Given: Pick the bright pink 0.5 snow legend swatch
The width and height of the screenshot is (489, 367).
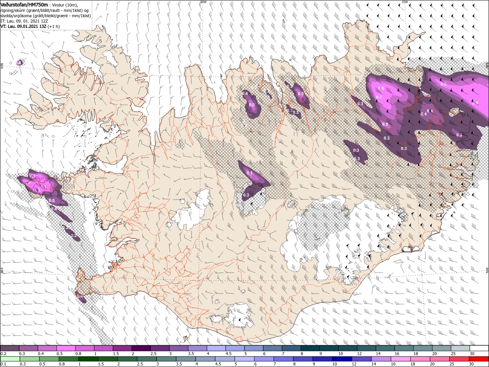Looking at the screenshot, I should 66,349.
